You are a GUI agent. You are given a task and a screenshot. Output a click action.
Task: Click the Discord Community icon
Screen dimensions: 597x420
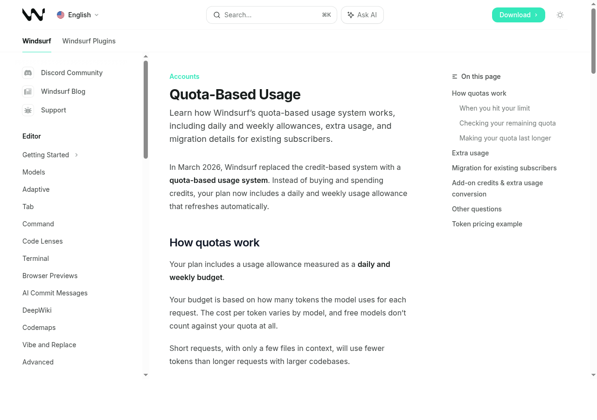pyautogui.click(x=28, y=73)
